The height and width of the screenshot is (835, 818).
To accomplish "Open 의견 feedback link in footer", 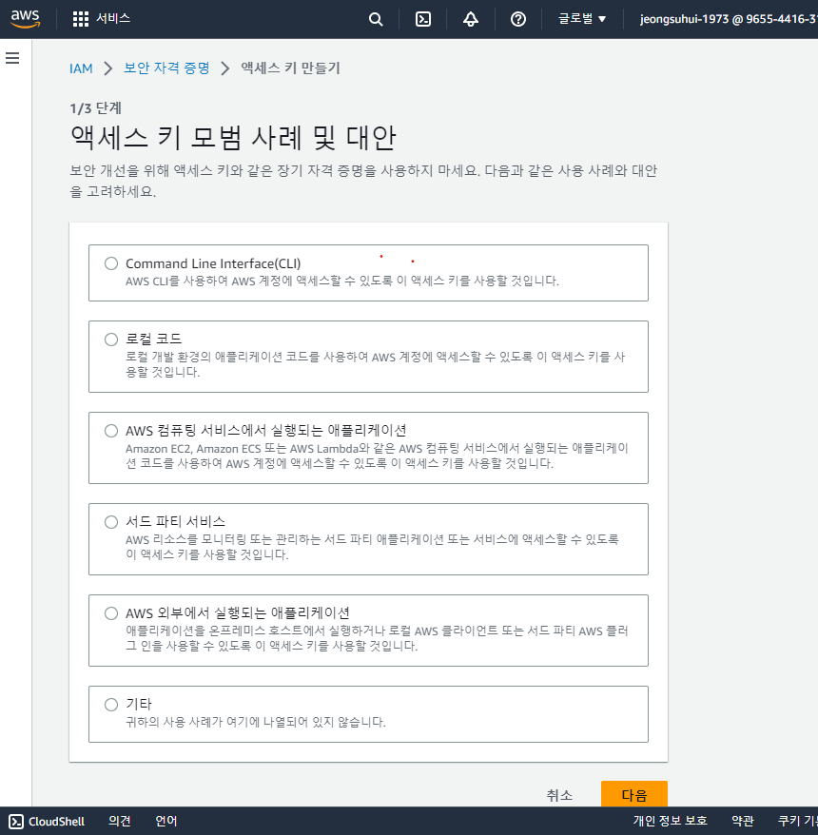I will [x=119, y=821].
